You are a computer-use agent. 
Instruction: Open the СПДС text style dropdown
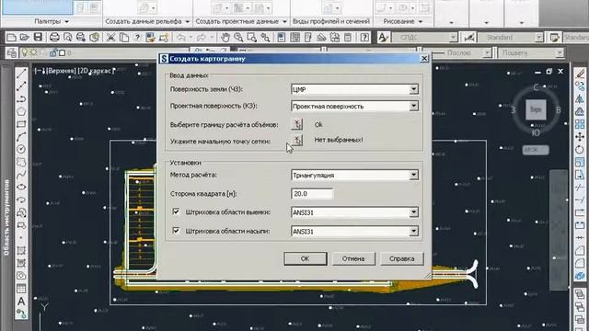454,37
